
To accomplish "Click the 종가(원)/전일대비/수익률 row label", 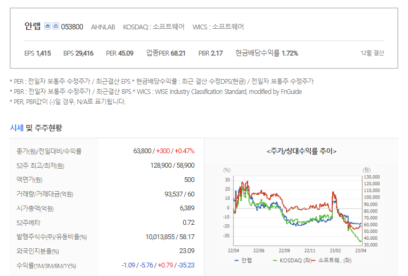I will pos(49,151).
